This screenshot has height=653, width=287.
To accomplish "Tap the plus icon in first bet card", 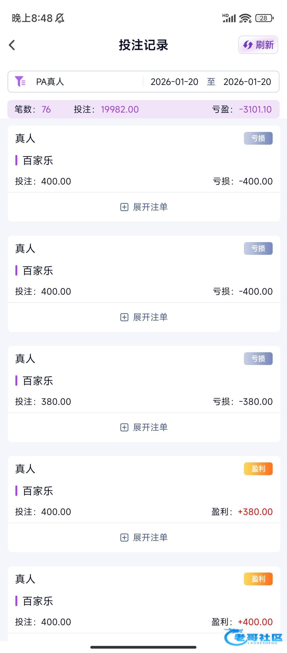I will click(x=124, y=207).
